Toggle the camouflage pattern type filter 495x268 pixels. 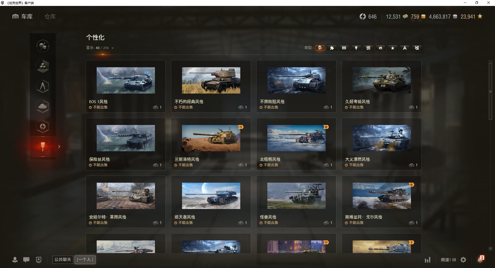[368, 48]
